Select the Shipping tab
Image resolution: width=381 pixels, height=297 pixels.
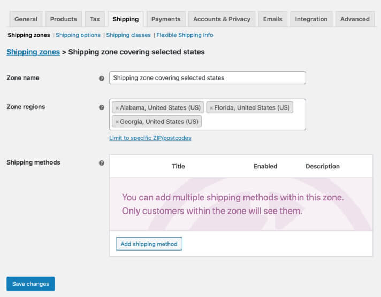126,19
